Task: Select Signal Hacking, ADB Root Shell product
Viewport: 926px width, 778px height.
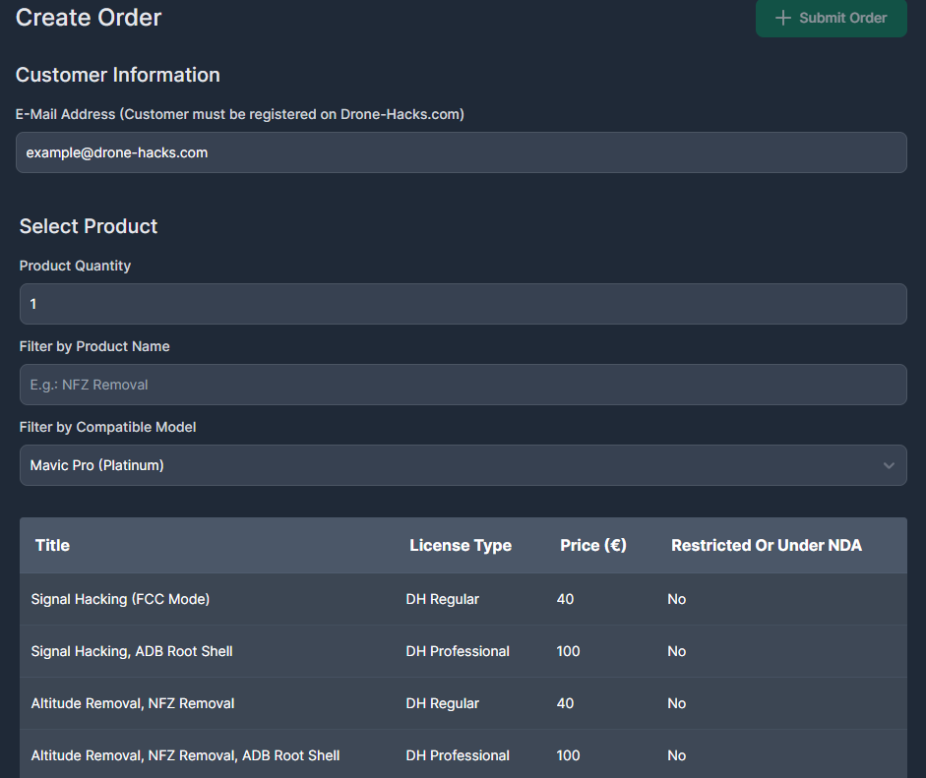Action: [132, 651]
